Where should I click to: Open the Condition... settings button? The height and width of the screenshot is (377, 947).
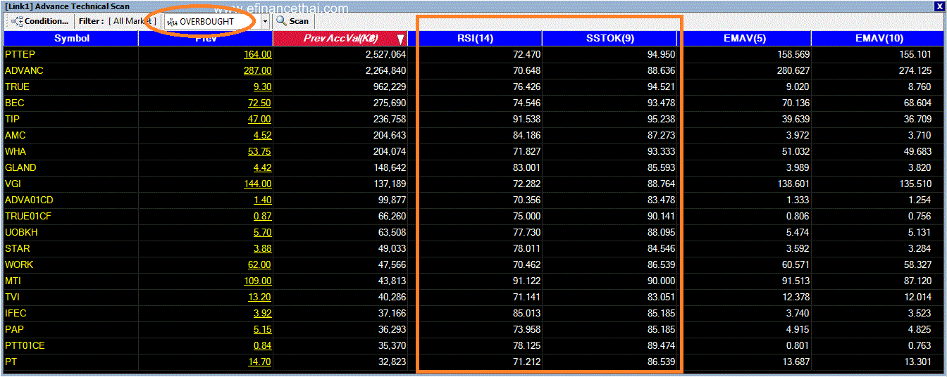[39, 21]
